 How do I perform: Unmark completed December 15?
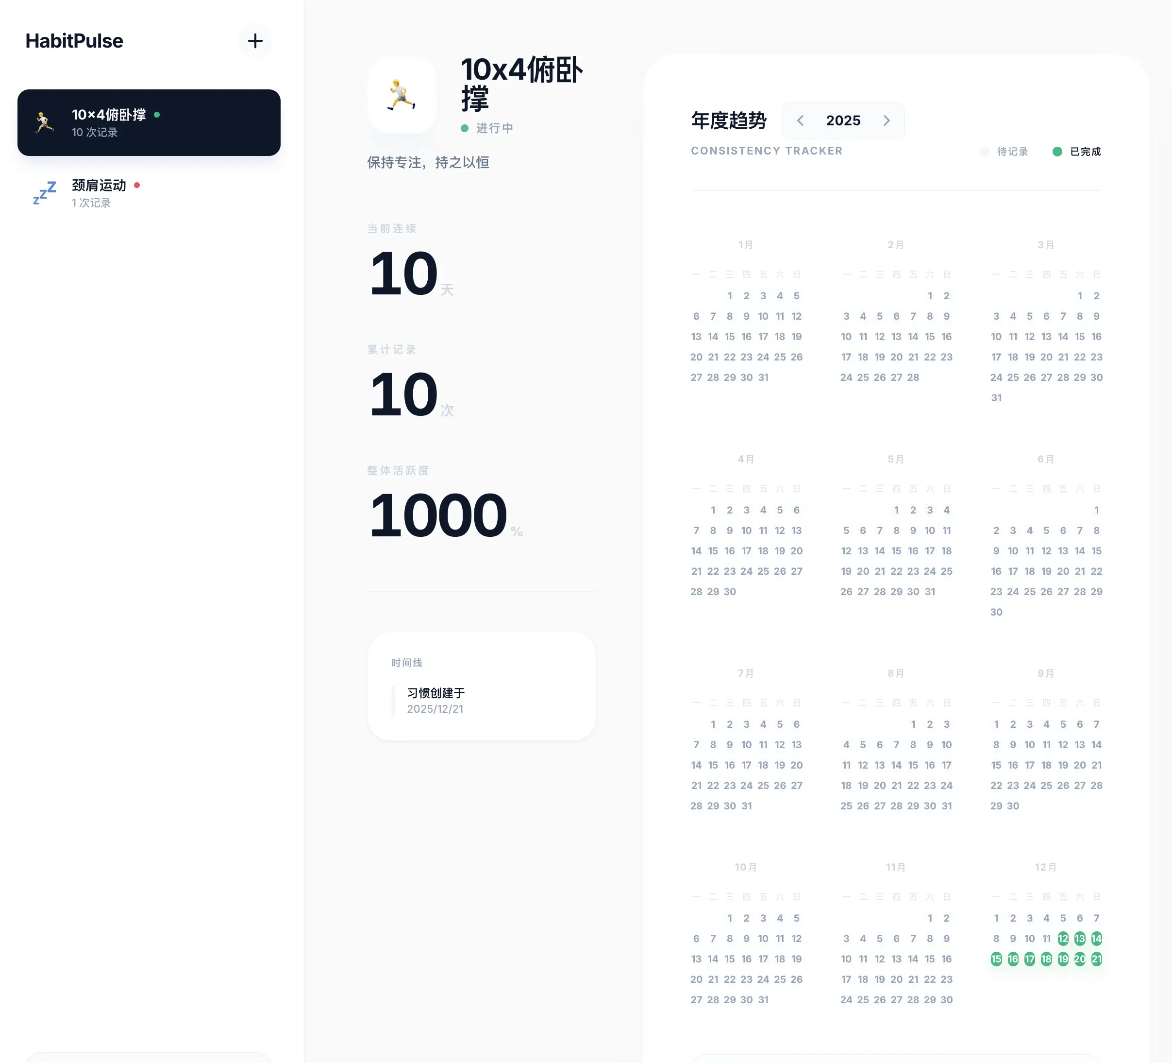996,959
